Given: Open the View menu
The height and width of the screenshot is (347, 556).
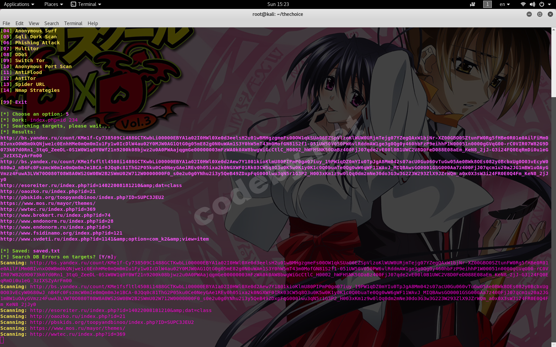Looking at the screenshot, I should tap(34, 23).
